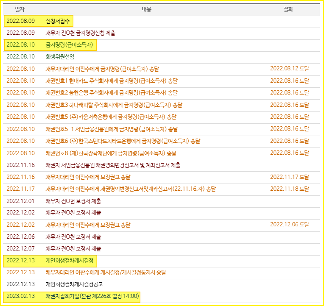The height and width of the screenshot is (306, 324).
Task: Click '2022.08.16 도달' in 채권번호5-1 row
Action: [x=290, y=129]
